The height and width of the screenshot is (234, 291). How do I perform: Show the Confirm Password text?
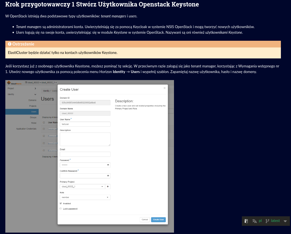[108, 176]
